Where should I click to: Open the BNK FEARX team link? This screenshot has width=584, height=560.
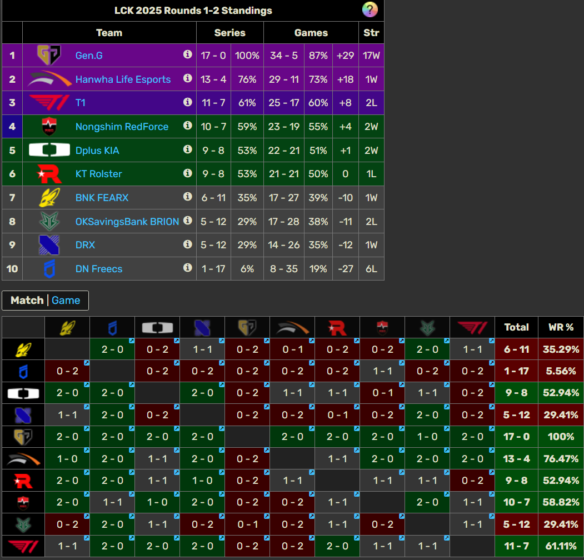[x=102, y=198]
